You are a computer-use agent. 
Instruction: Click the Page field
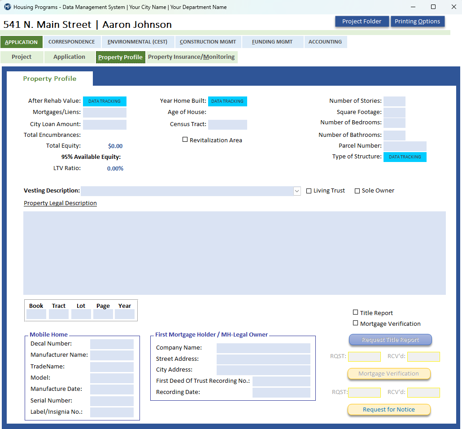103,314
